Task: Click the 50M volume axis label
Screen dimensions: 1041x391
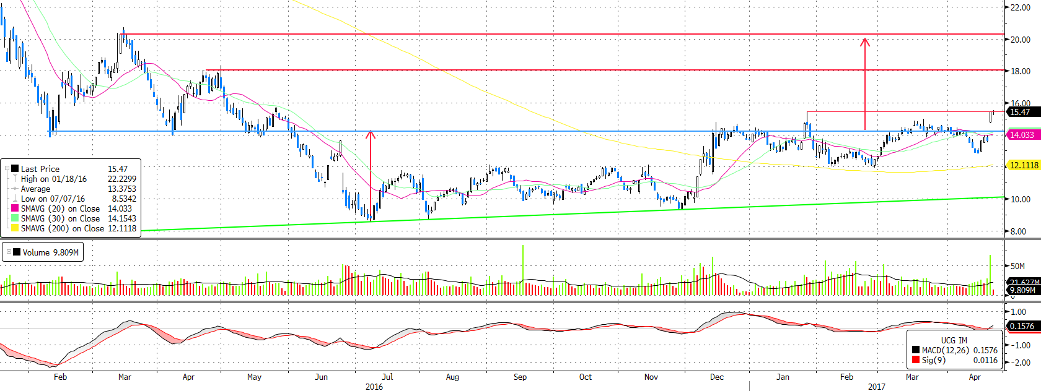Action: 1017,266
